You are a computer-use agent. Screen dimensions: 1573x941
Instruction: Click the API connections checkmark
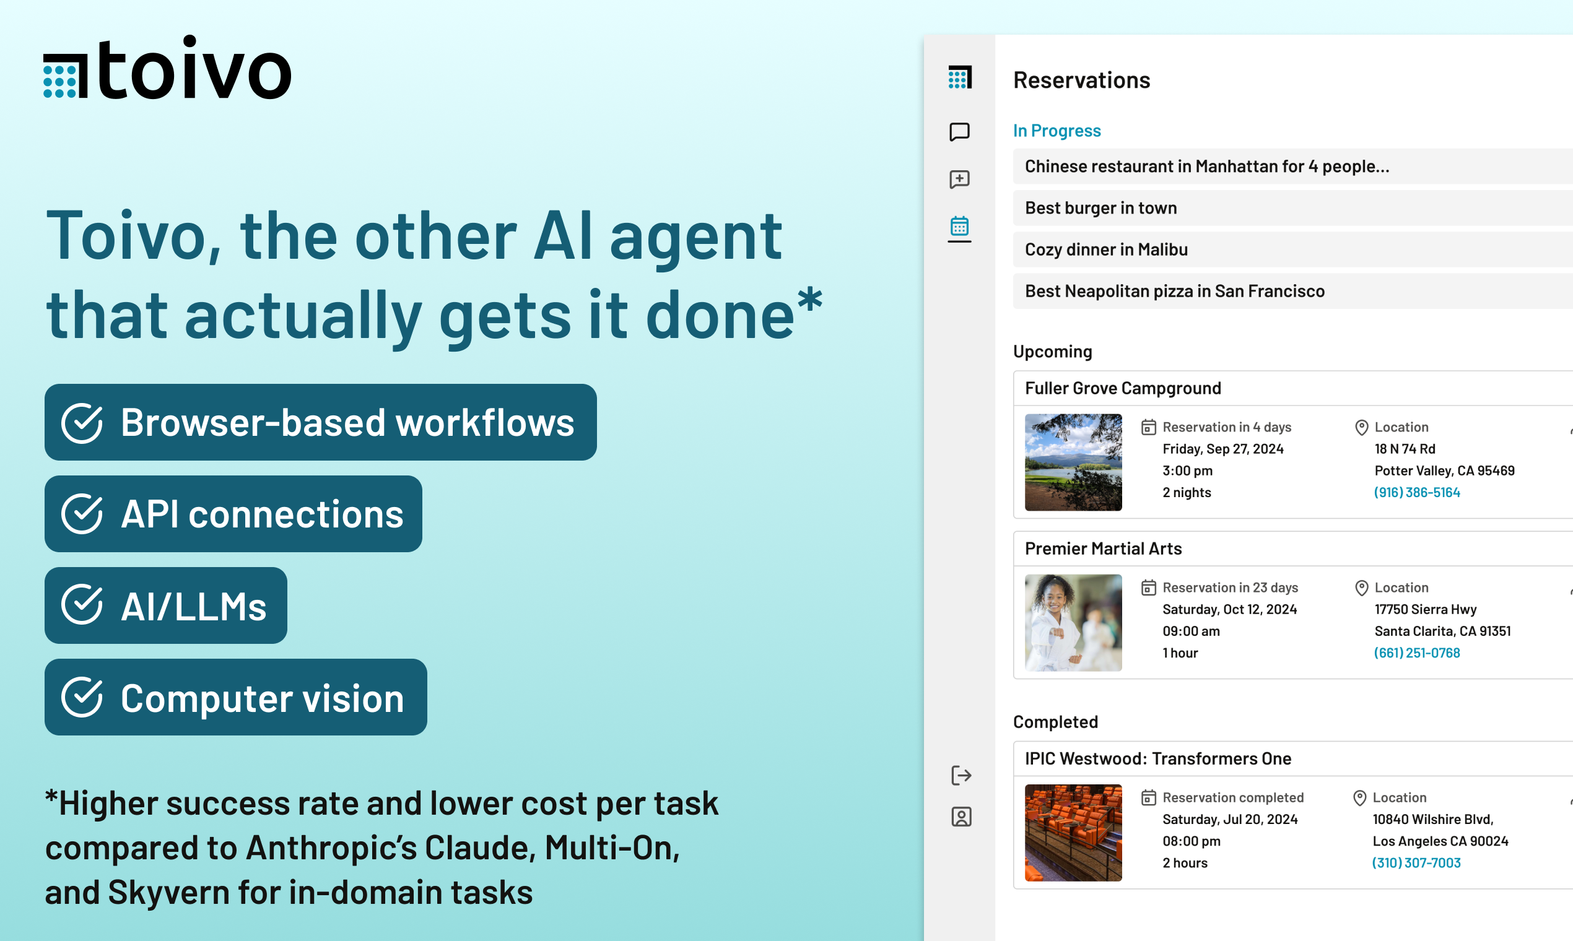82,514
